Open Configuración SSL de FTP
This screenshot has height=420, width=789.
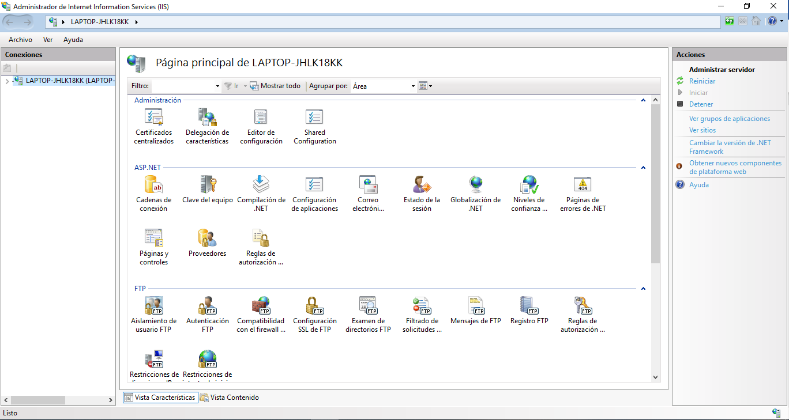[314, 315]
